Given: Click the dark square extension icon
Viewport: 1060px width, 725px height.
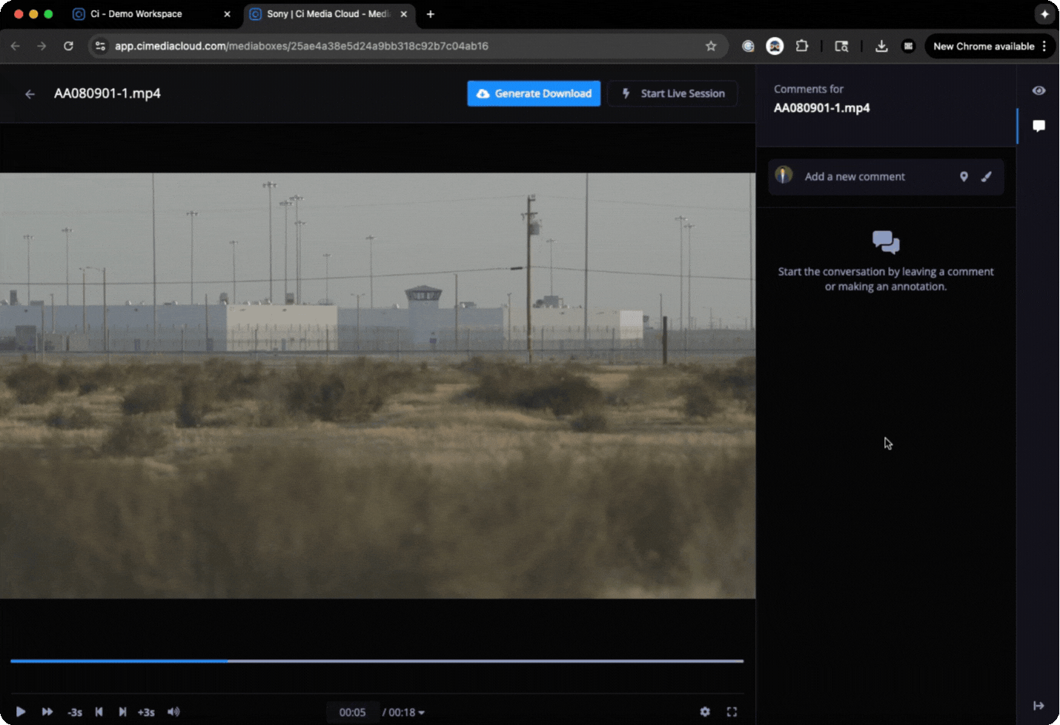Looking at the screenshot, I should pyautogui.click(x=908, y=46).
